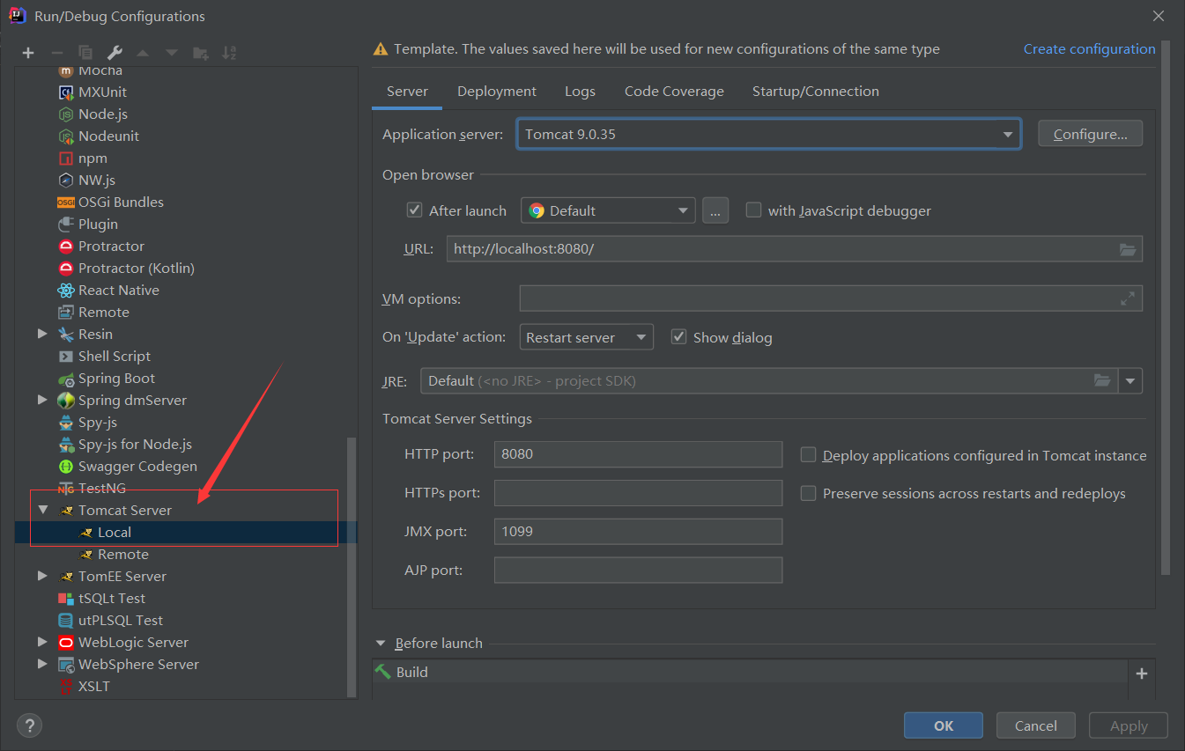
Task: Click the XSLT icon
Action: click(66, 686)
